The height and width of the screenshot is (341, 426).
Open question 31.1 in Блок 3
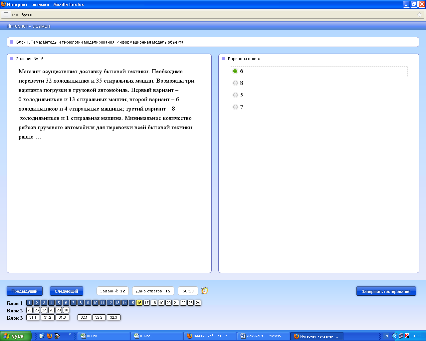pos(33,317)
